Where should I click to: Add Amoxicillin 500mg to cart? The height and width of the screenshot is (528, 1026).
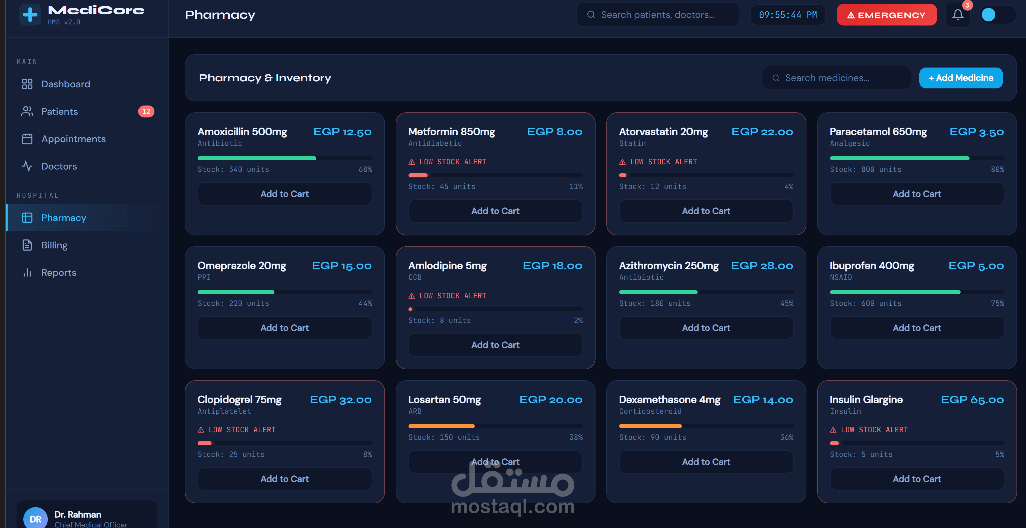[x=284, y=194]
